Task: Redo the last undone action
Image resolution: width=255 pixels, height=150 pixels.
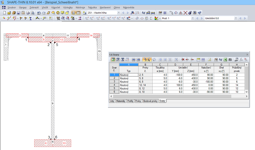Action: pos(44,13)
